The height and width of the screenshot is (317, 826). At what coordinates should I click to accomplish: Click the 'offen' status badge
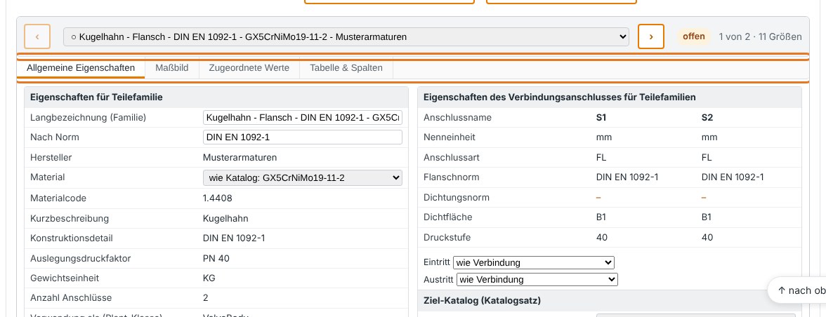[694, 36]
